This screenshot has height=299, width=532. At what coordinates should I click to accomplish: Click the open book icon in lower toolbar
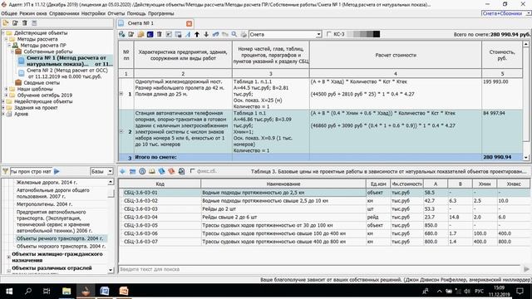(x=151, y=171)
